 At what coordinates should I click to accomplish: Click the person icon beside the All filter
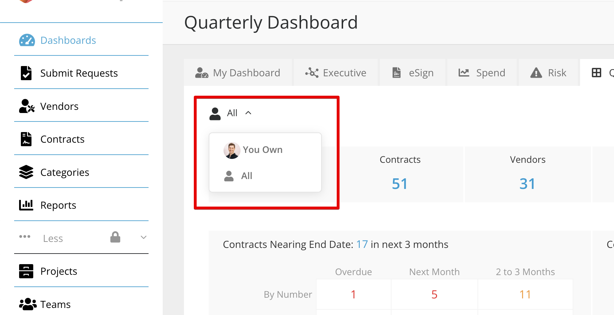tap(215, 113)
